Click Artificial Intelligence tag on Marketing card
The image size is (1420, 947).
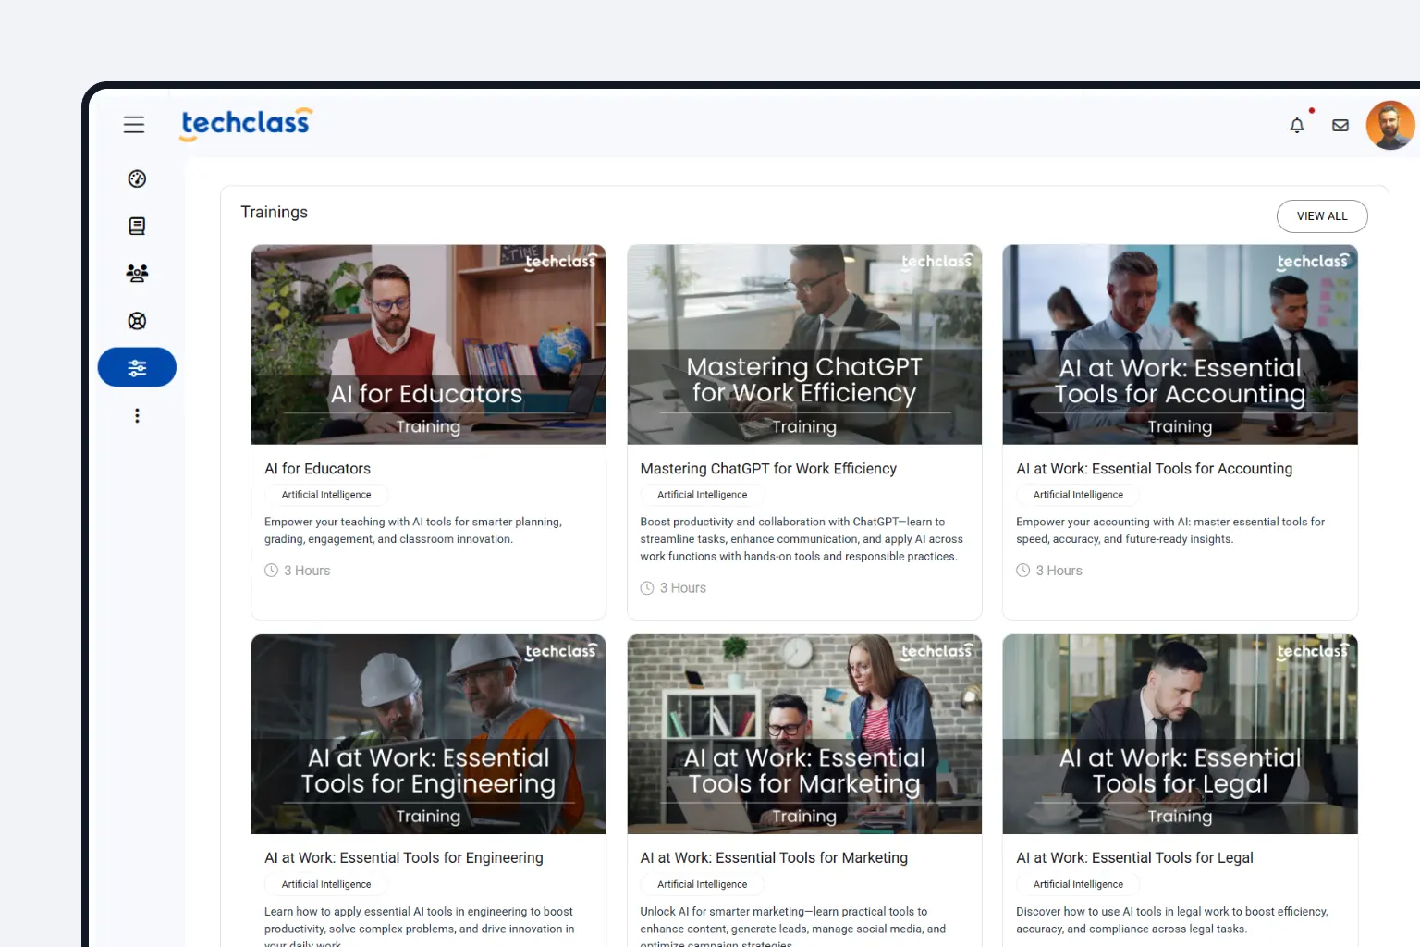click(x=702, y=885)
